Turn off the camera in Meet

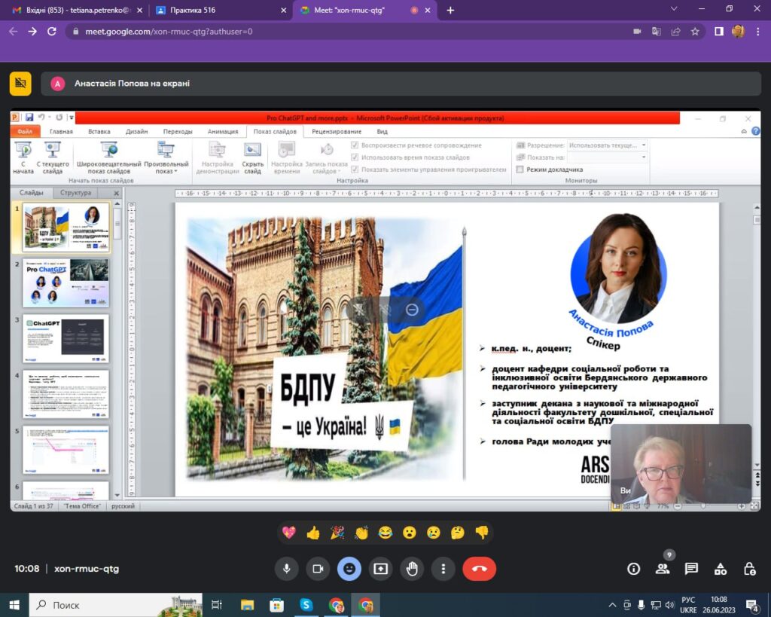click(318, 569)
